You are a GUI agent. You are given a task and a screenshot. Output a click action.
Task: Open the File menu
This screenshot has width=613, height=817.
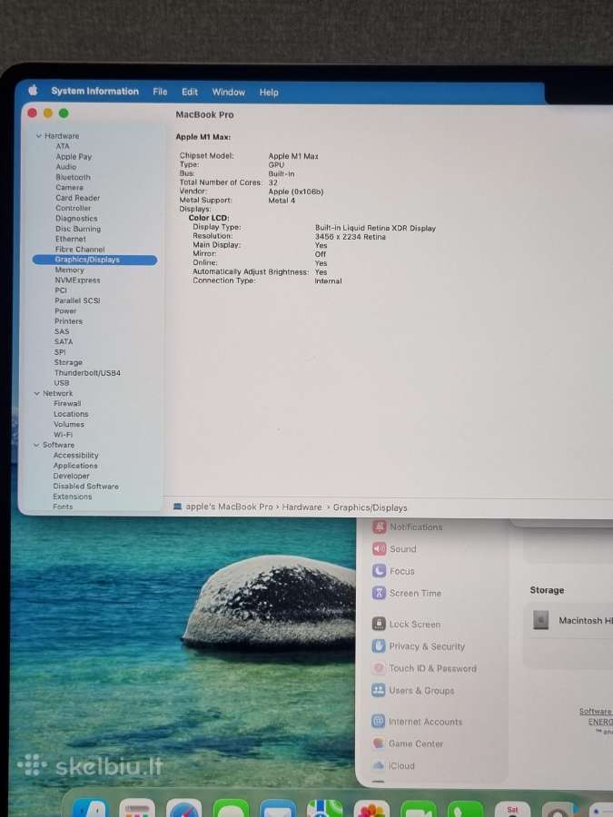pyautogui.click(x=160, y=92)
